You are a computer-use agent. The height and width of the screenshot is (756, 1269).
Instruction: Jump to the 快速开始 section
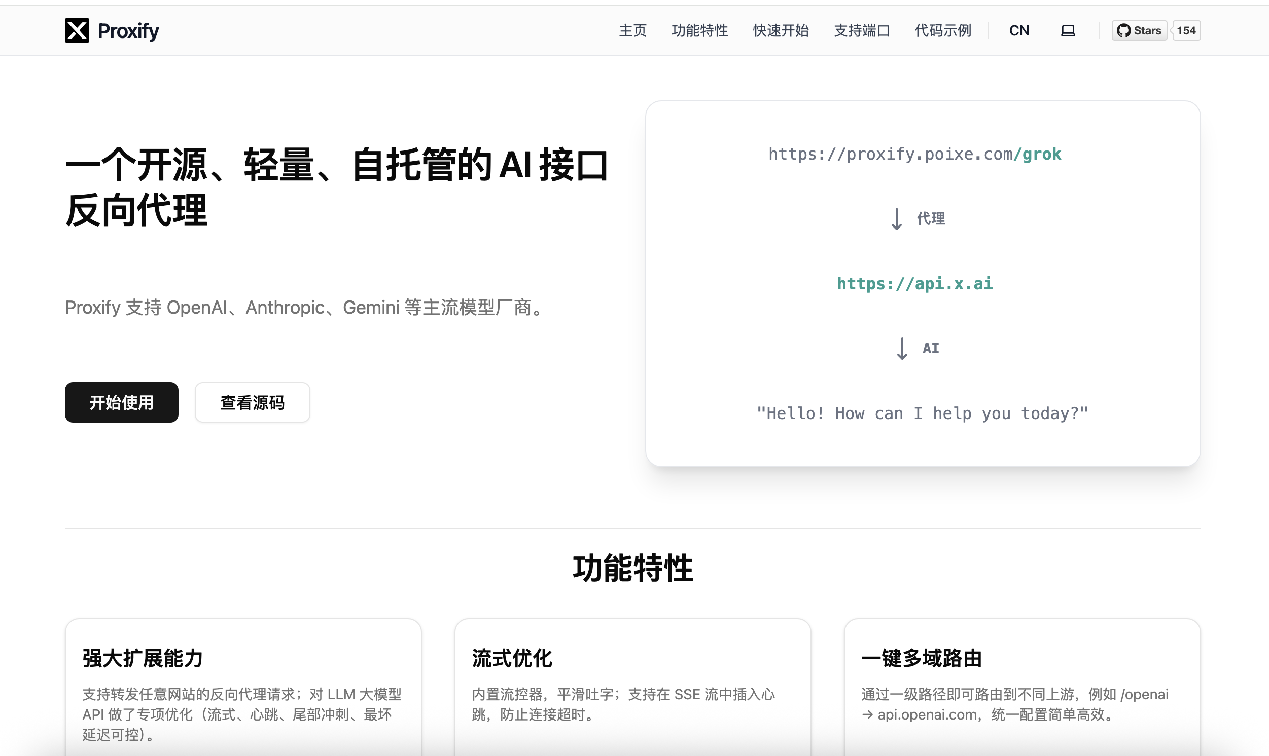point(781,31)
